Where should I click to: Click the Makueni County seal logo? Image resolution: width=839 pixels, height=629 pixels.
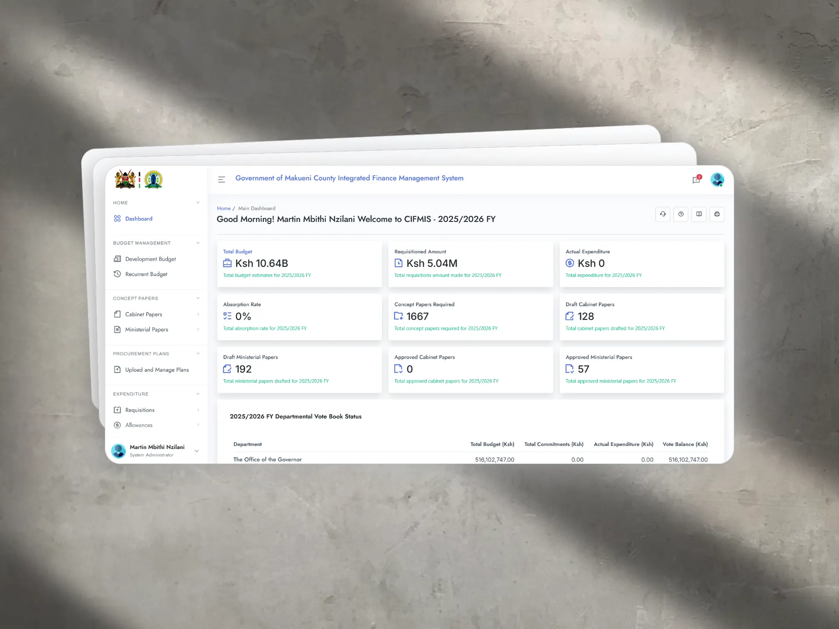(153, 179)
